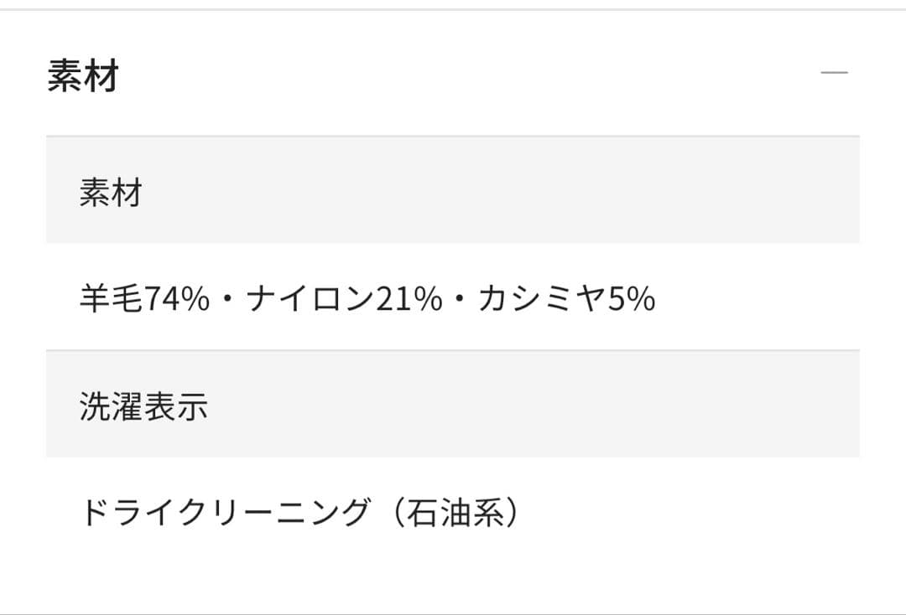Click the 羊毛 wool composition text
906x615 pixels.
[x=112, y=299]
